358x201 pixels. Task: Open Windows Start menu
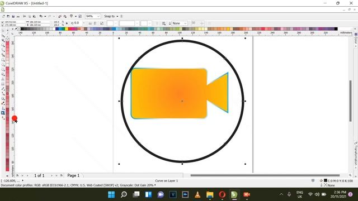click(111, 195)
